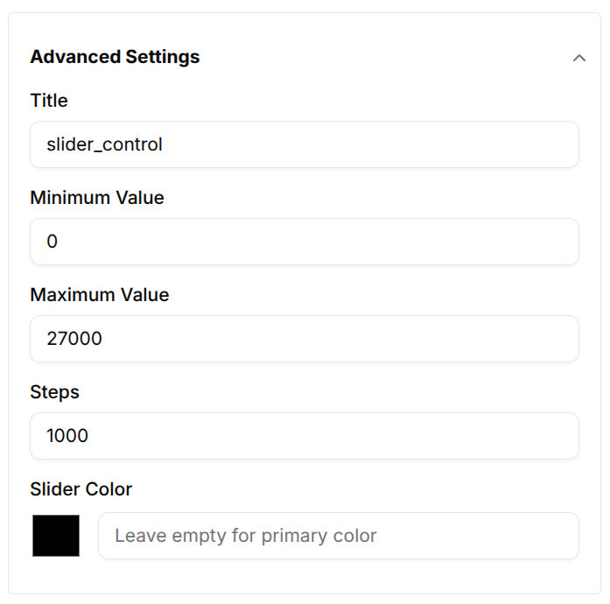The height and width of the screenshot is (604, 610).
Task: Pick a color using the black square
Action: point(56,536)
